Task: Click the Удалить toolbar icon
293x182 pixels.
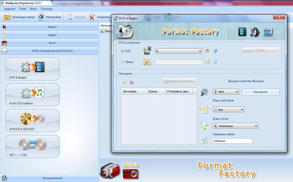Action: pyautogui.click(x=69, y=17)
